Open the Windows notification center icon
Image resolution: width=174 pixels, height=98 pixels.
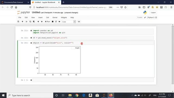pos(169,95)
